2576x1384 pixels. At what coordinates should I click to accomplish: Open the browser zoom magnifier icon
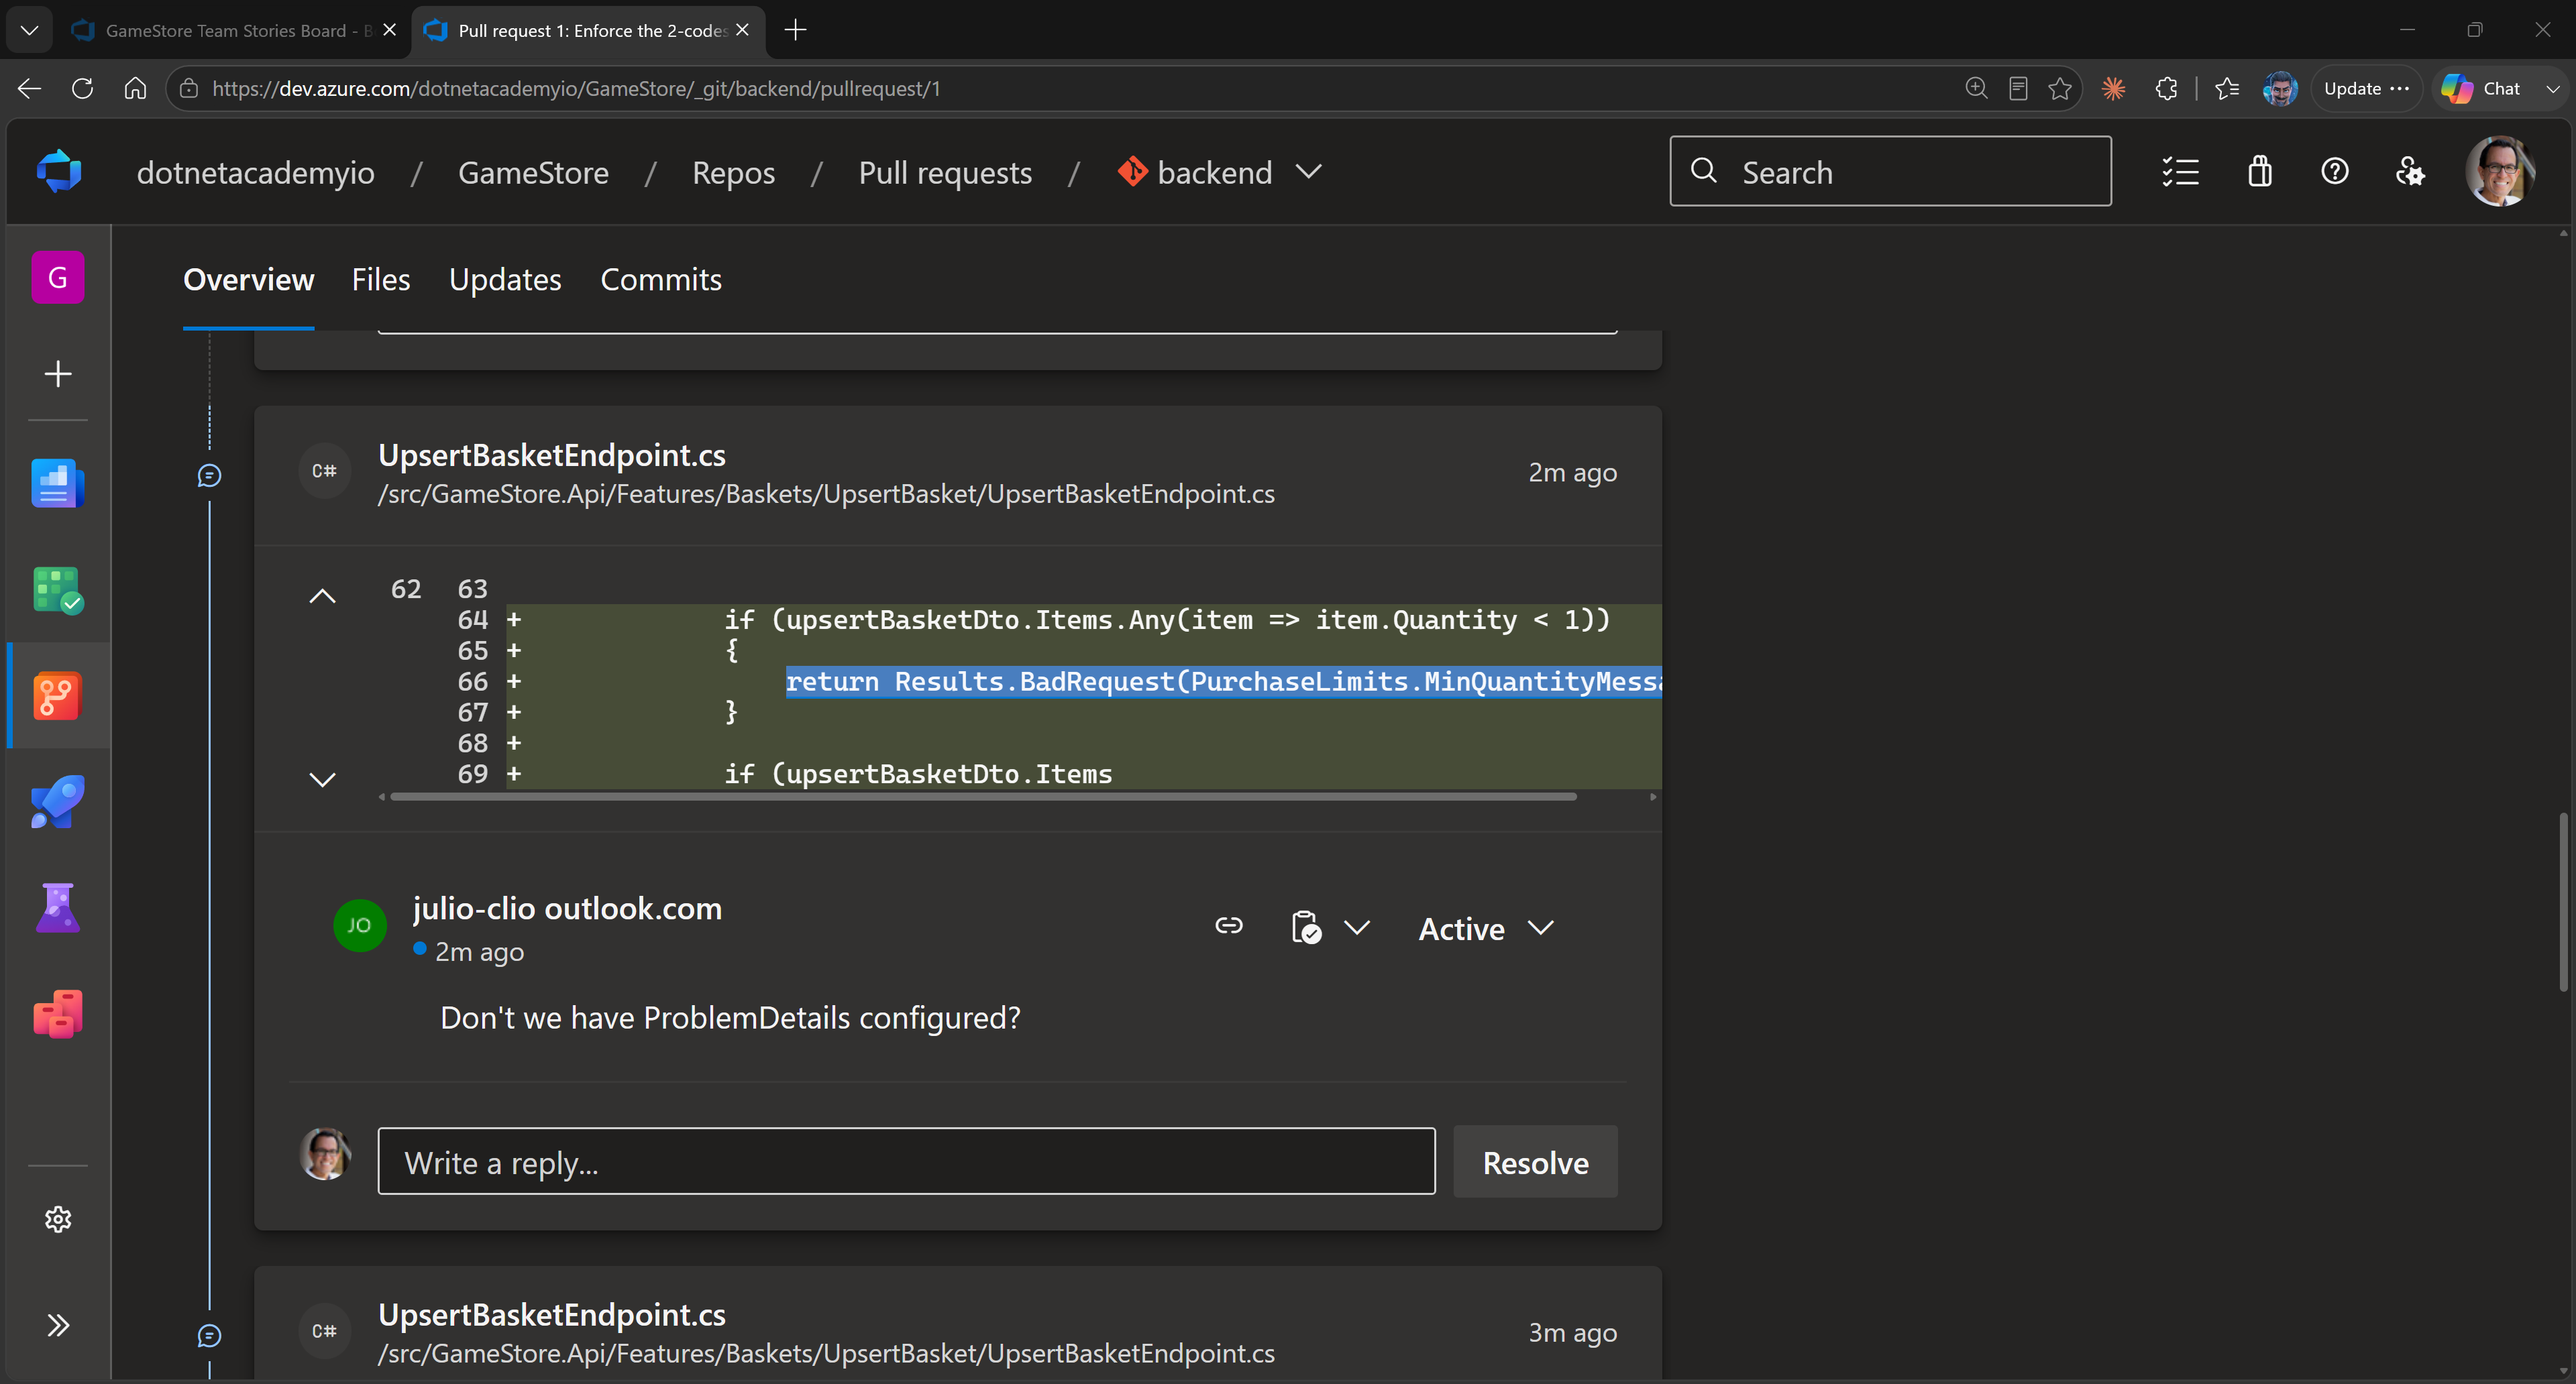click(x=1976, y=88)
